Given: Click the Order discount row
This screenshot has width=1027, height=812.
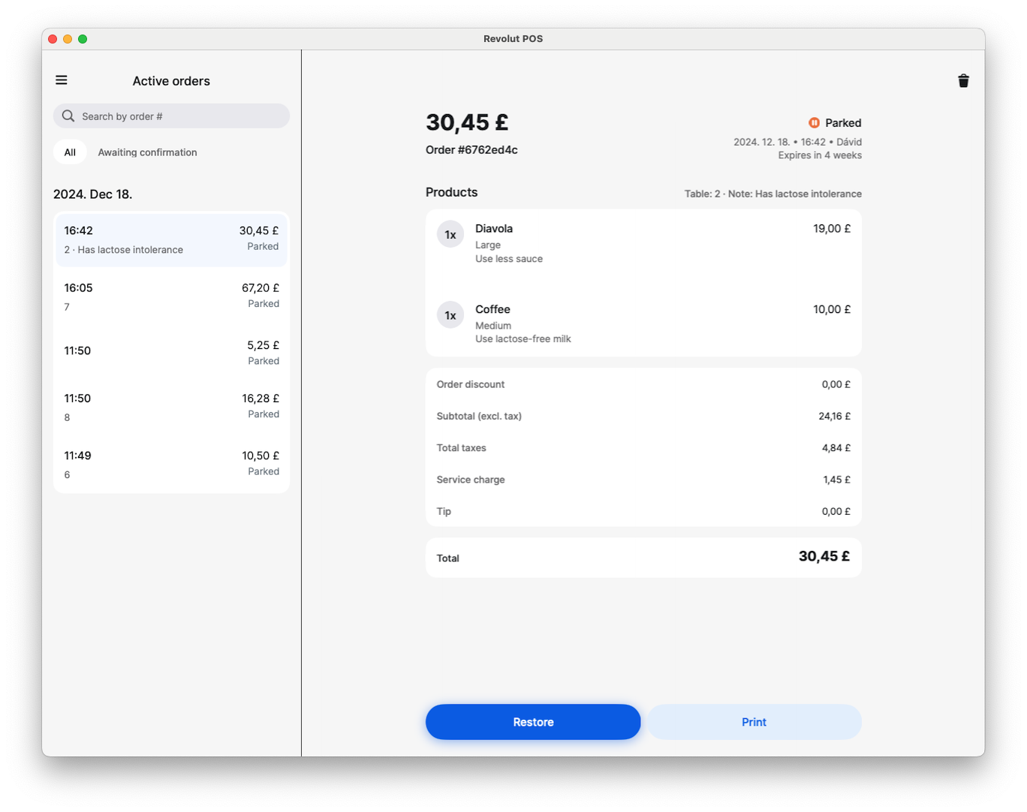Looking at the screenshot, I should pyautogui.click(x=643, y=384).
